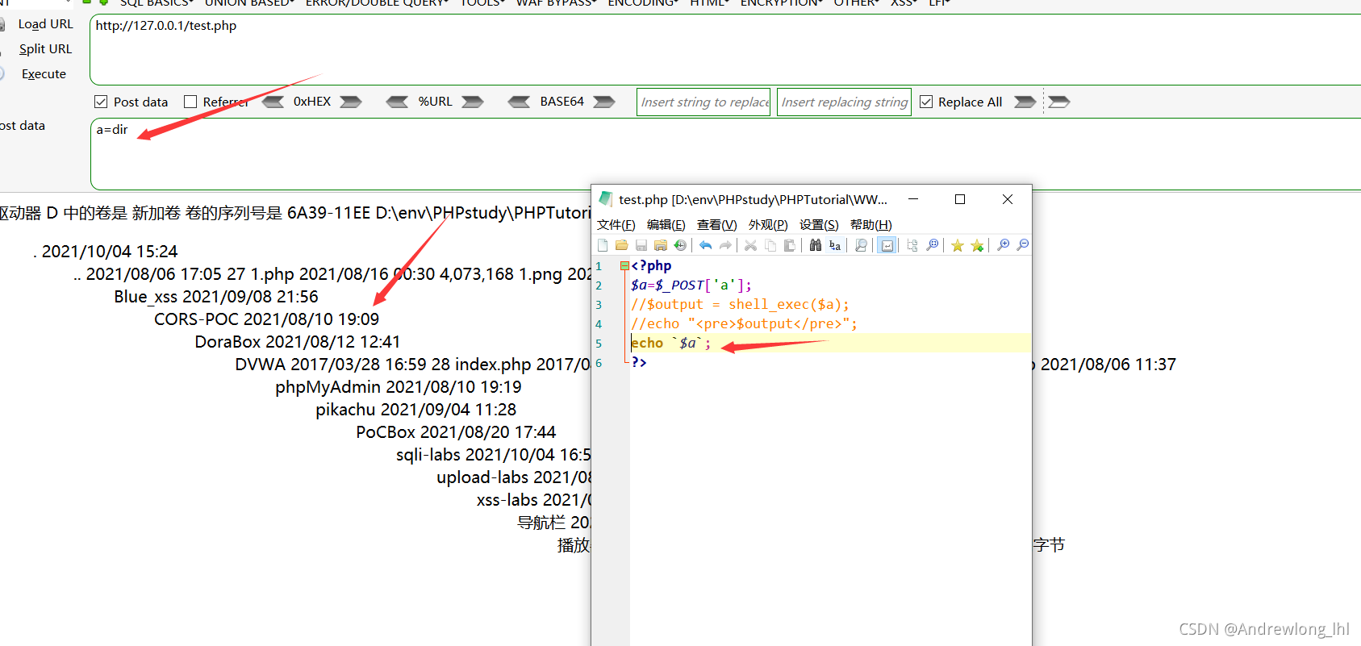Viewport: 1361px width, 646px height.
Task: Open the 设置(S) menu in the editor
Action: point(819,225)
